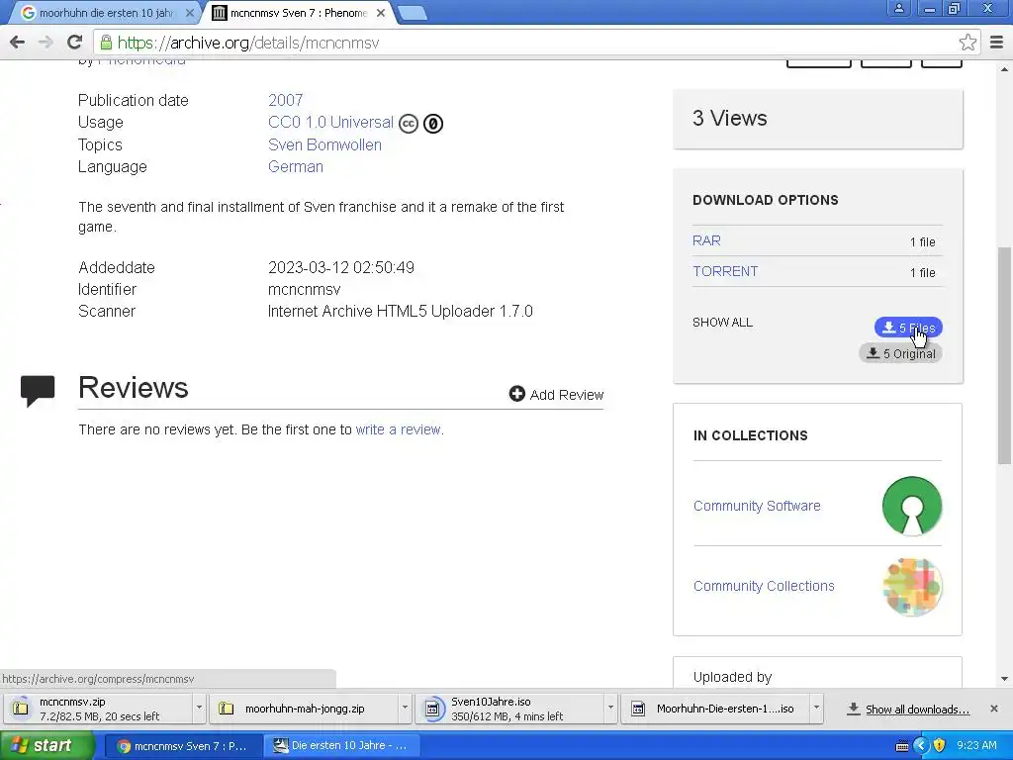Click the vertical scrollbar thumb
Image resolution: width=1013 pixels, height=760 pixels.
pos(1004,355)
